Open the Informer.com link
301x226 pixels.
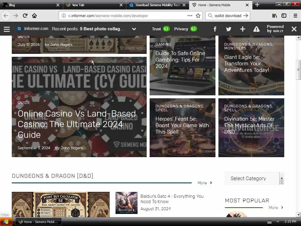(x=36, y=29)
